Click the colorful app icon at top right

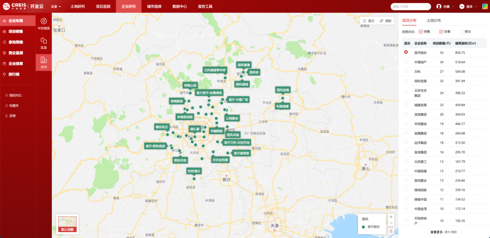[x=485, y=6]
